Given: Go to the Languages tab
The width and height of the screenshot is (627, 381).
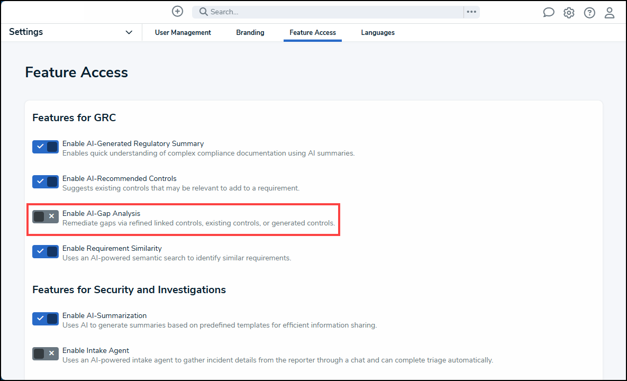Looking at the screenshot, I should point(378,33).
